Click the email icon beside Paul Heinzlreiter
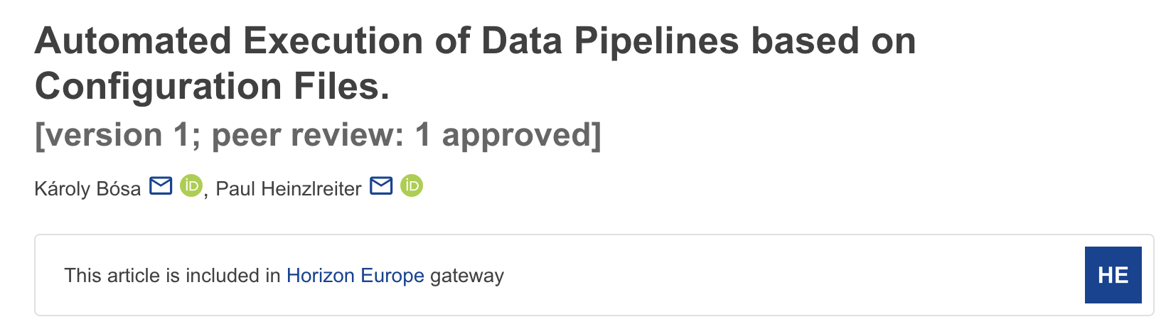The width and height of the screenshot is (1166, 334). pos(382,186)
